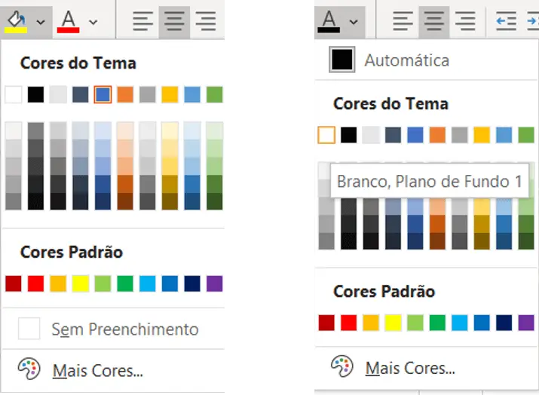Viewport: 539px width, 395px height.
Task: Pick orange theme color in fill panel
Action: tap(125, 94)
